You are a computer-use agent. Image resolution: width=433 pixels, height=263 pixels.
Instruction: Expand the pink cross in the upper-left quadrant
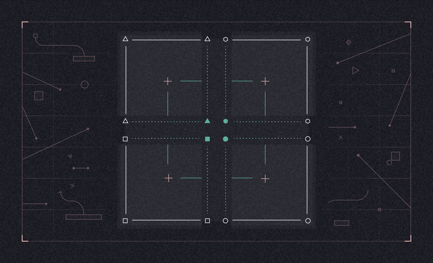168,81
